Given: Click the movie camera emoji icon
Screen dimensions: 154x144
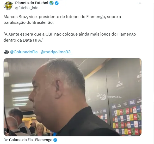Looking at the screenshot, I should [x=6, y=52].
